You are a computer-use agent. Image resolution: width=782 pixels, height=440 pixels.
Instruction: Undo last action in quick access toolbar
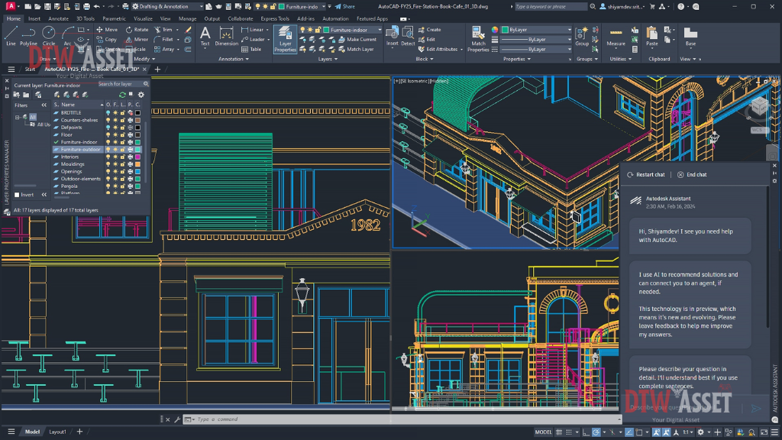pos(97,6)
